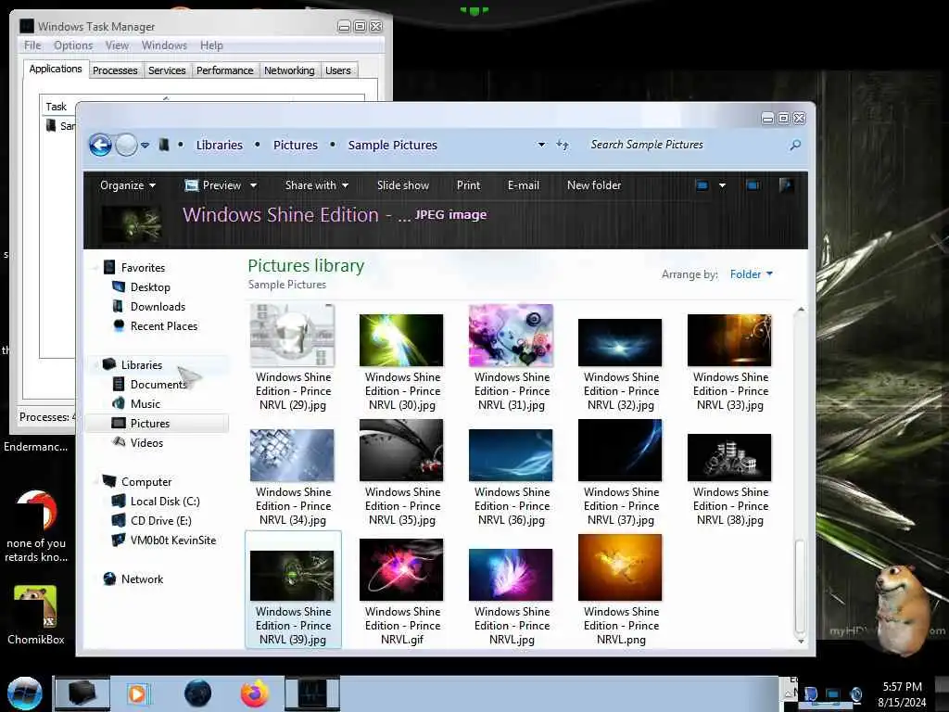Click the search magnifier icon
949x712 pixels.
[795, 145]
